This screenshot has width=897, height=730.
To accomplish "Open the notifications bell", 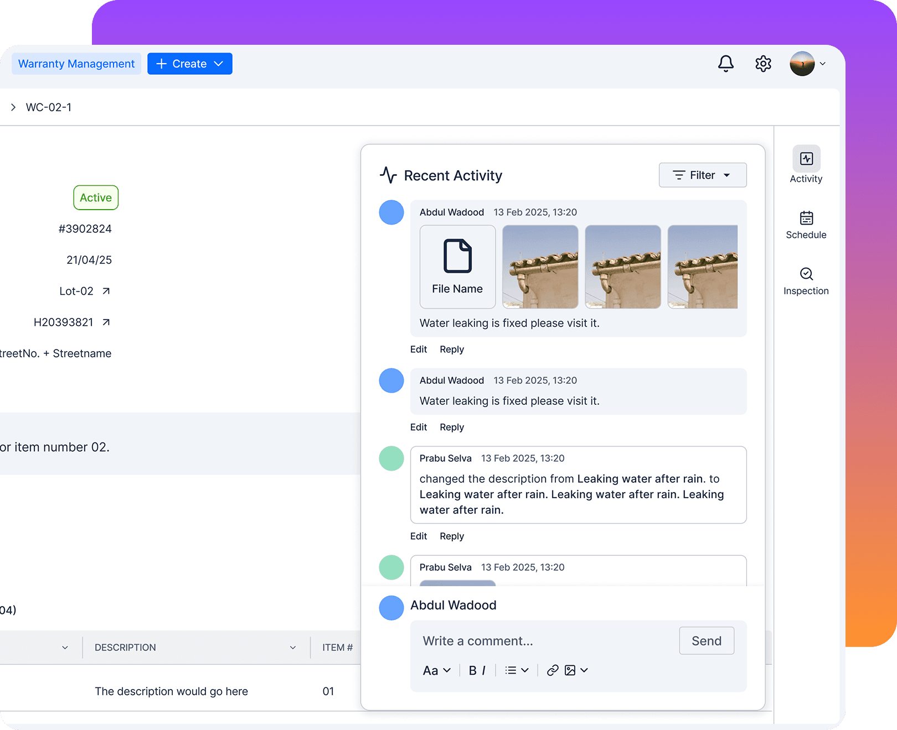I will point(726,64).
